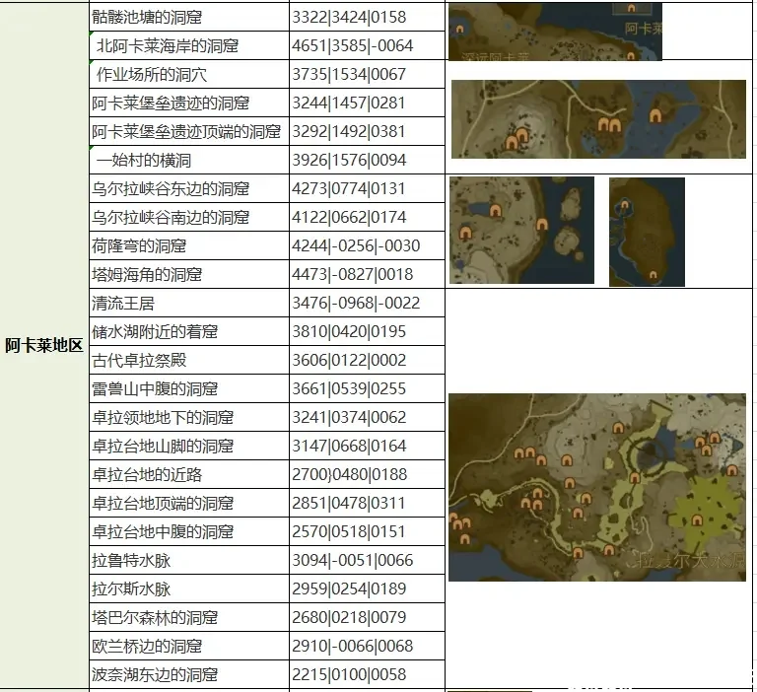757x692 pixels.
Task: Select the merged cell labeled 阿卡莱地区
Action: click(x=43, y=345)
